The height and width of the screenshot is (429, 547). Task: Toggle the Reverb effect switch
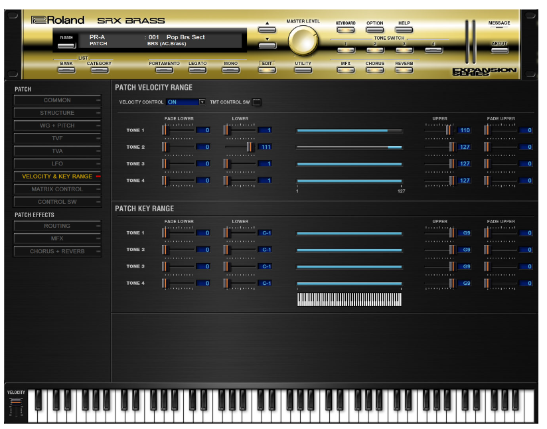[x=404, y=70]
